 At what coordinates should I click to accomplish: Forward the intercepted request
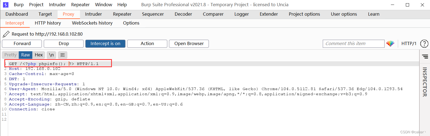tap(22, 43)
